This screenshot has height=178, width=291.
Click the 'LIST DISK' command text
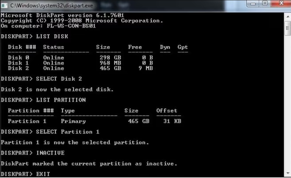[x=52, y=36]
